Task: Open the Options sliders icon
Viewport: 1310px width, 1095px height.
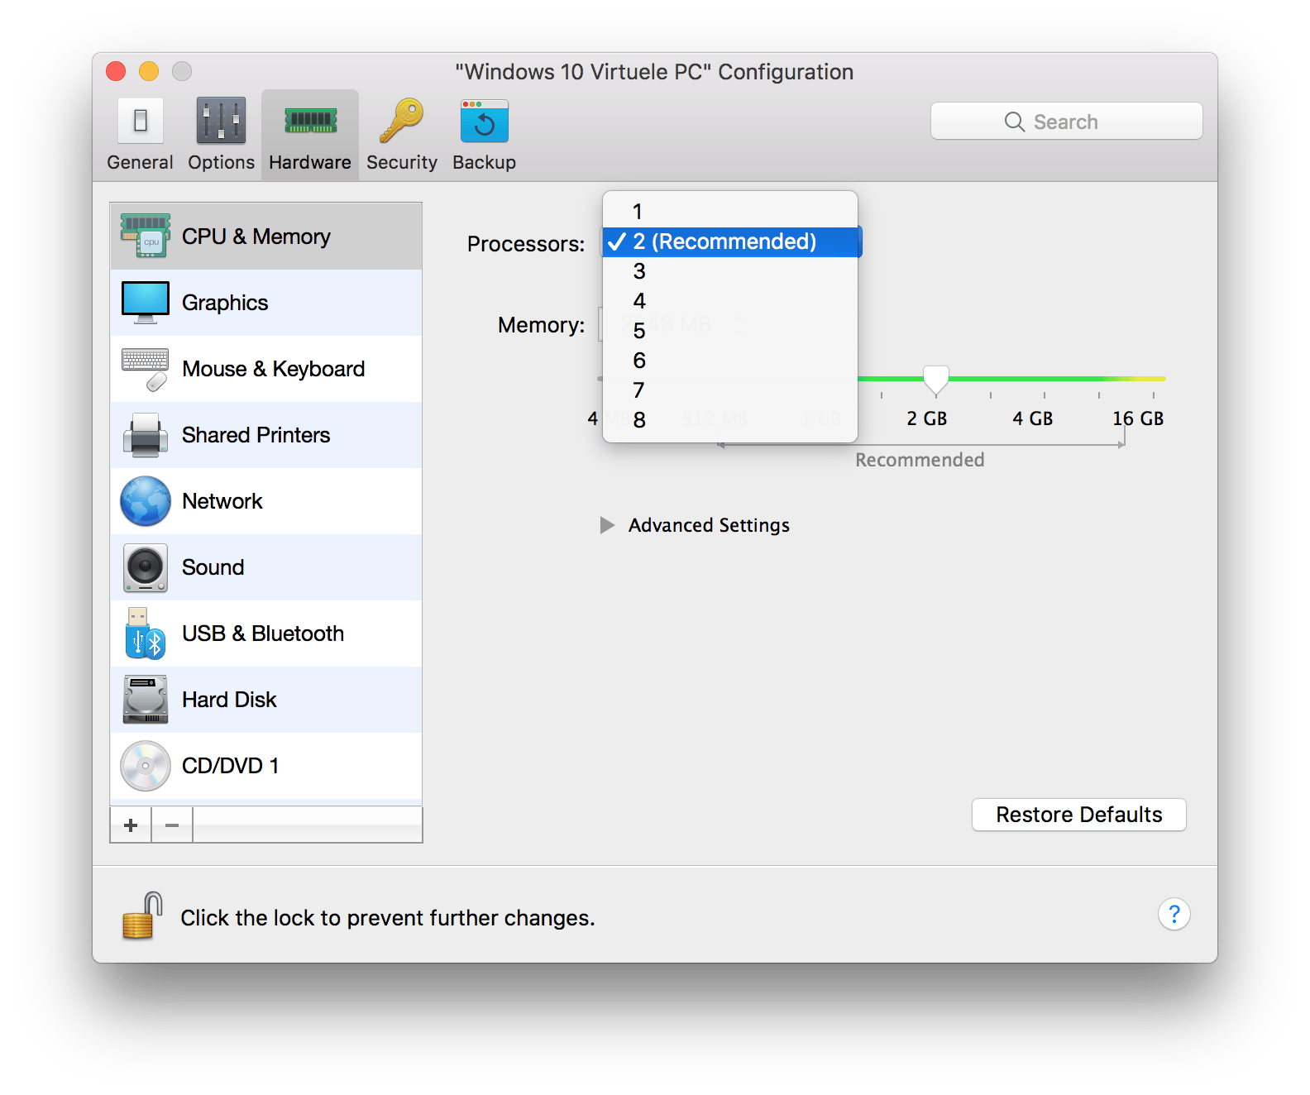Action: (221, 121)
